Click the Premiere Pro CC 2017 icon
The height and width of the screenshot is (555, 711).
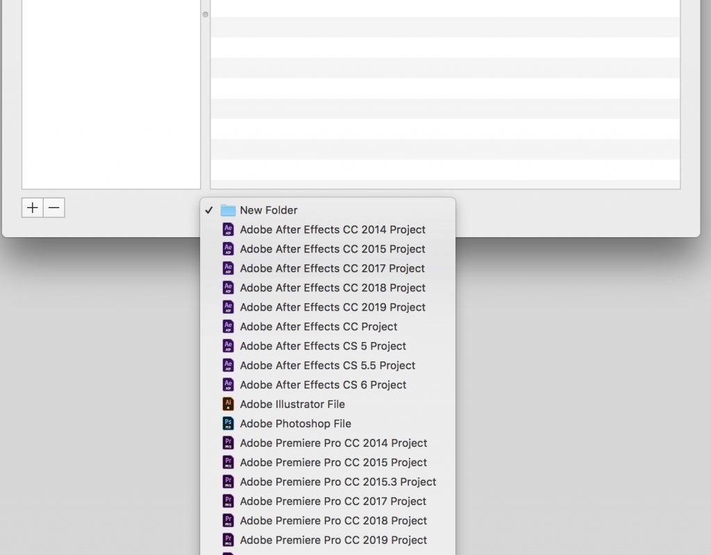(228, 501)
